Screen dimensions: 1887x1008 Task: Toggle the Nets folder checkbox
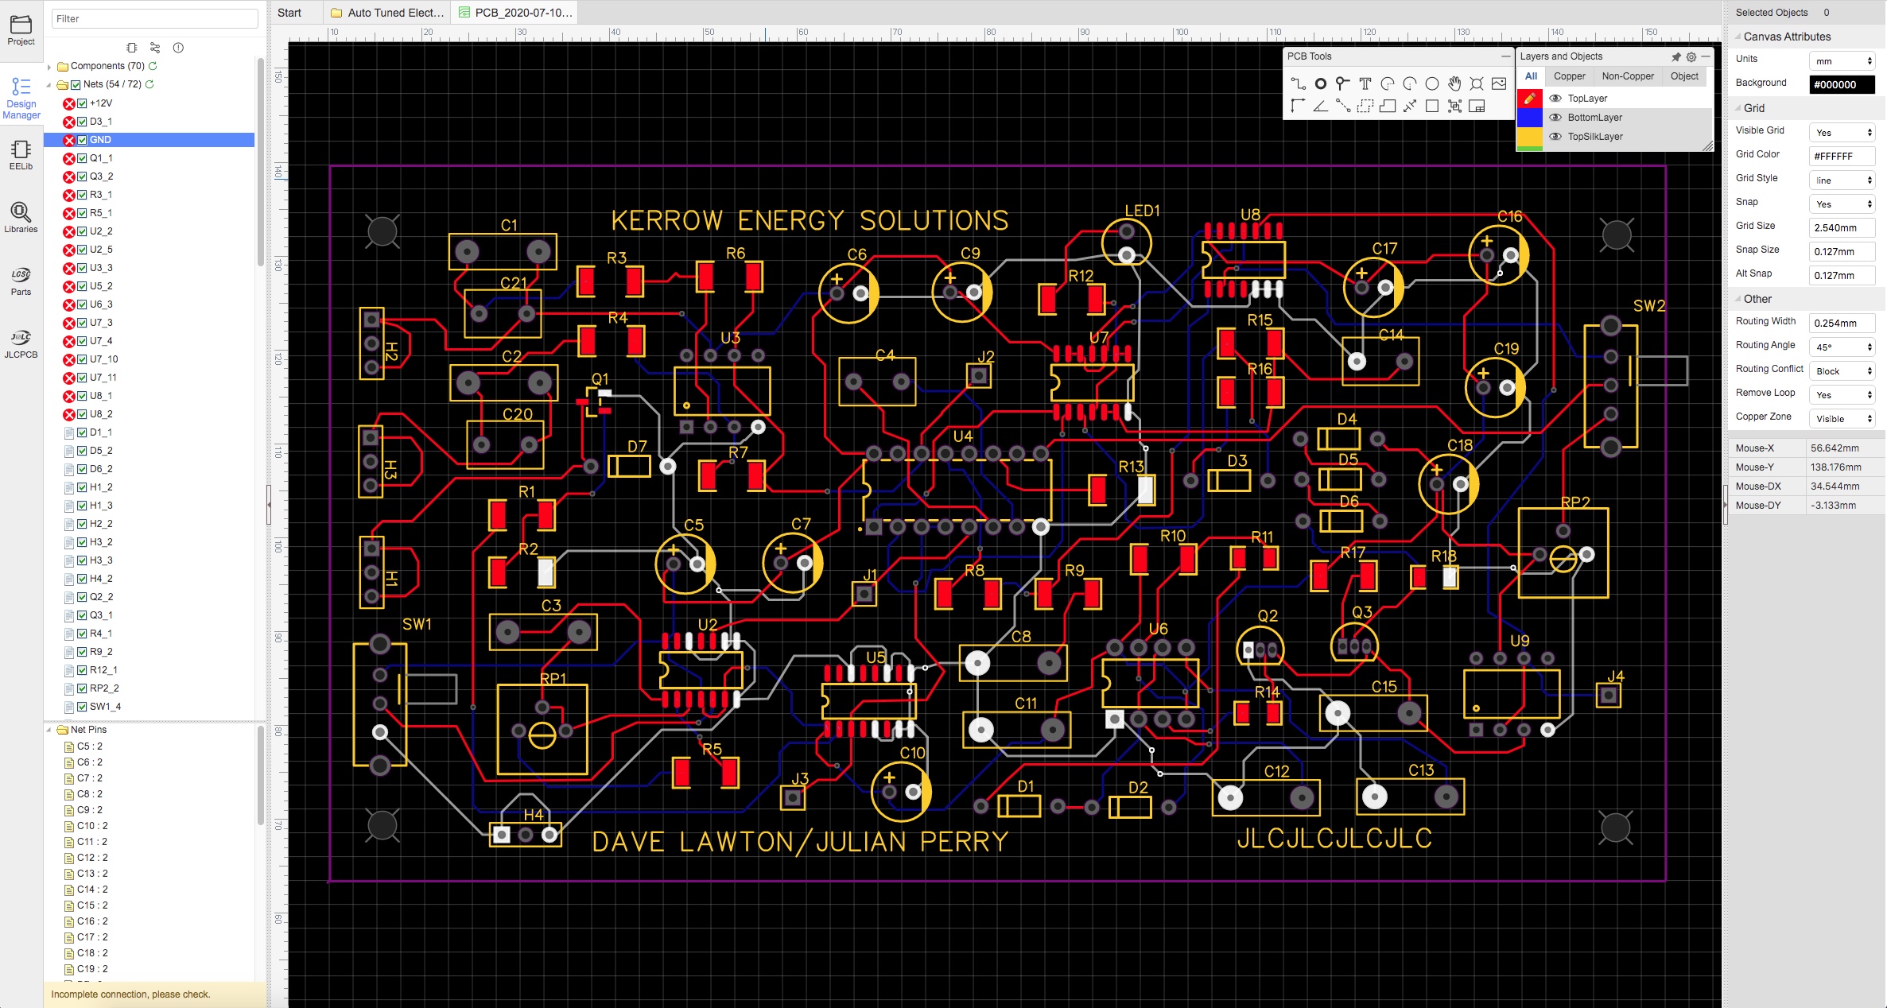76,84
